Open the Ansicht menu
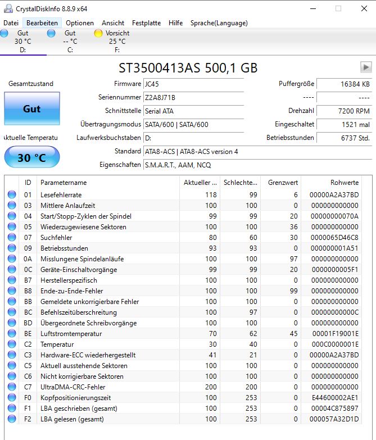 click(x=113, y=23)
